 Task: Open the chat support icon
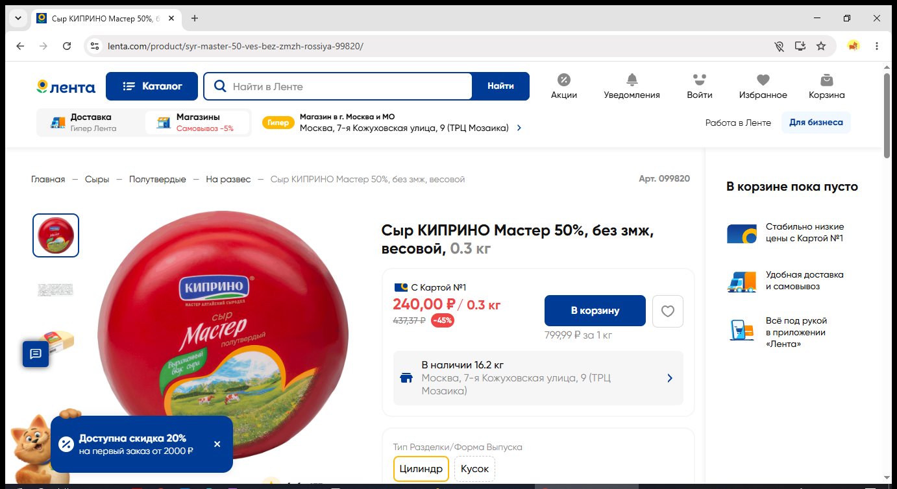point(36,353)
